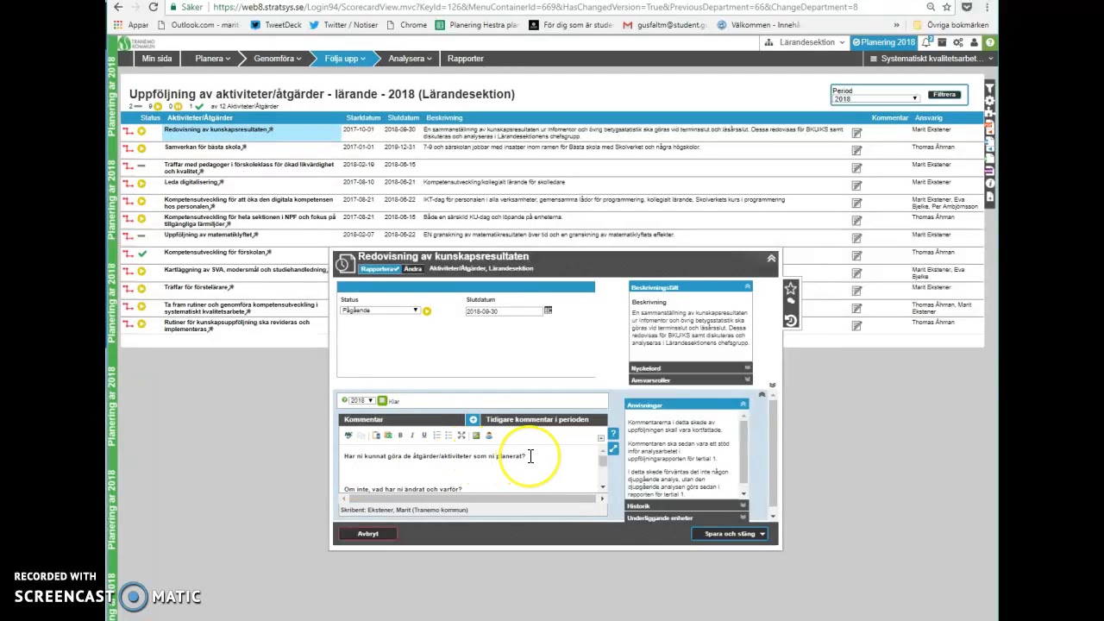The width and height of the screenshot is (1104, 621).
Task: Open the Status dropdown showing Pågående
Action: pyautogui.click(x=379, y=310)
